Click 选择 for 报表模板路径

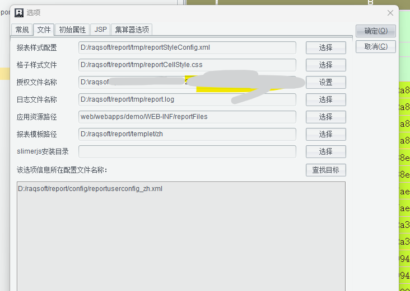pyautogui.click(x=326, y=134)
